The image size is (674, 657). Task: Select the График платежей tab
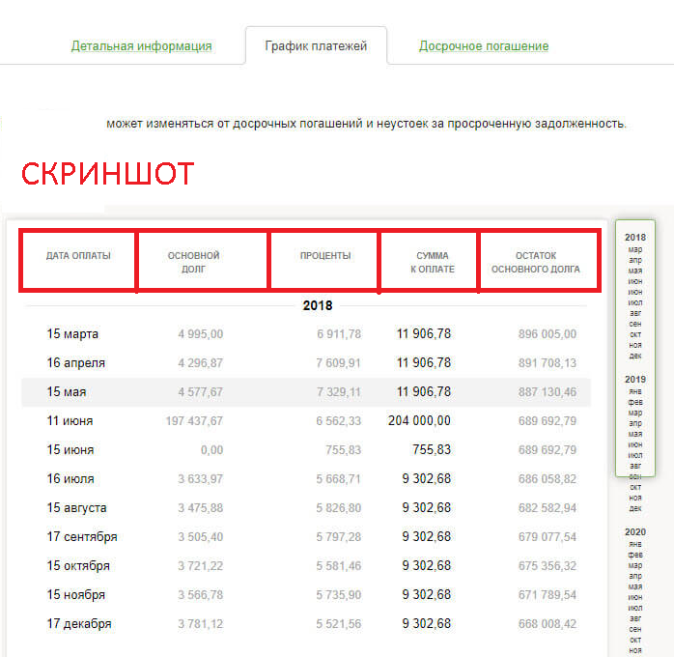tap(316, 46)
